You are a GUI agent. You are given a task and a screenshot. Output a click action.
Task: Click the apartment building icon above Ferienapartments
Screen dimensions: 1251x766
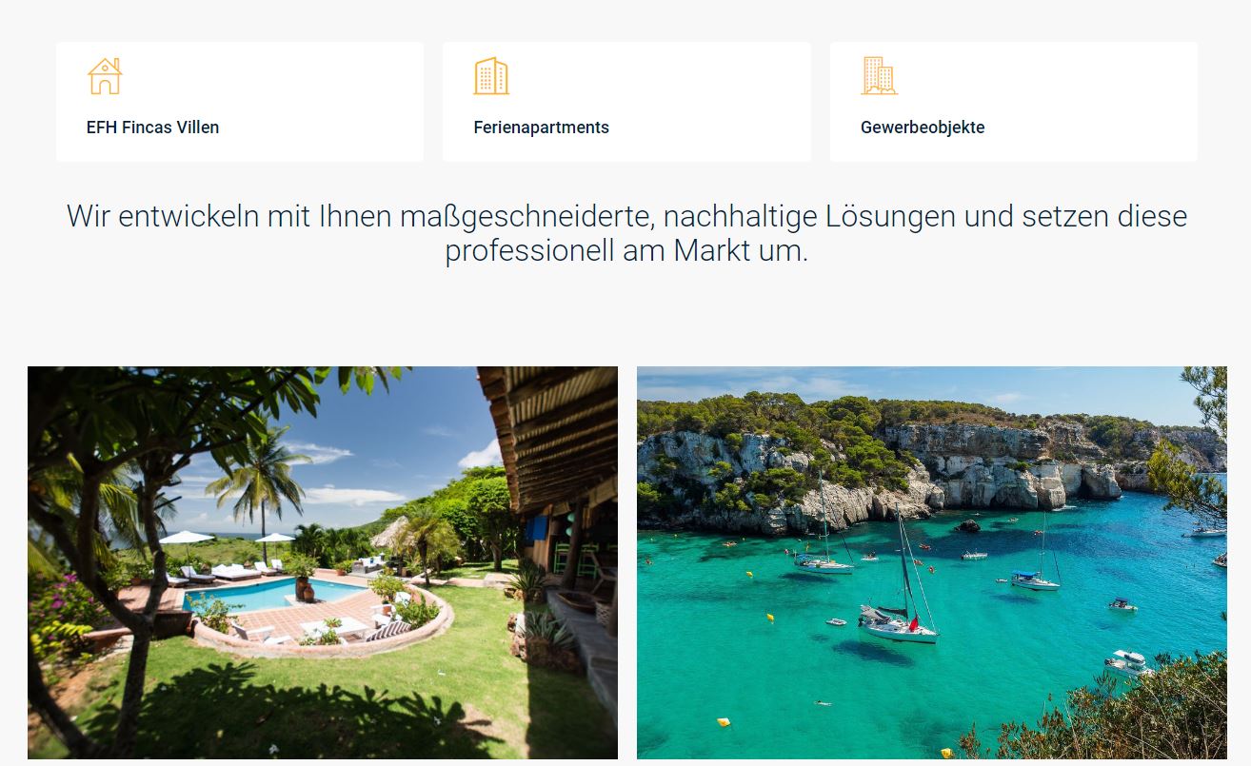click(x=491, y=76)
